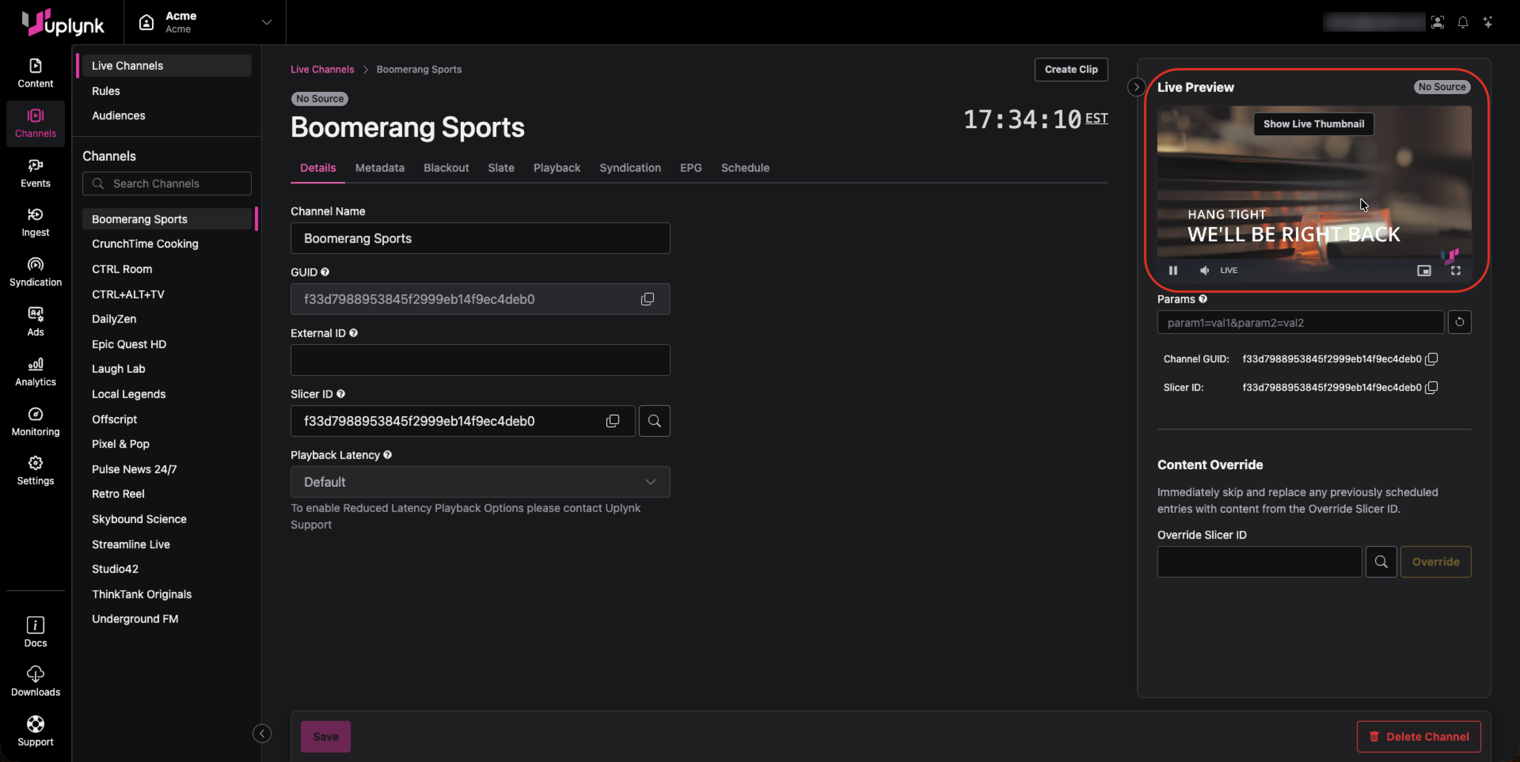The height and width of the screenshot is (762, 1520).
Task: Click the Create Clip button
Action: tap(1070, 70)
